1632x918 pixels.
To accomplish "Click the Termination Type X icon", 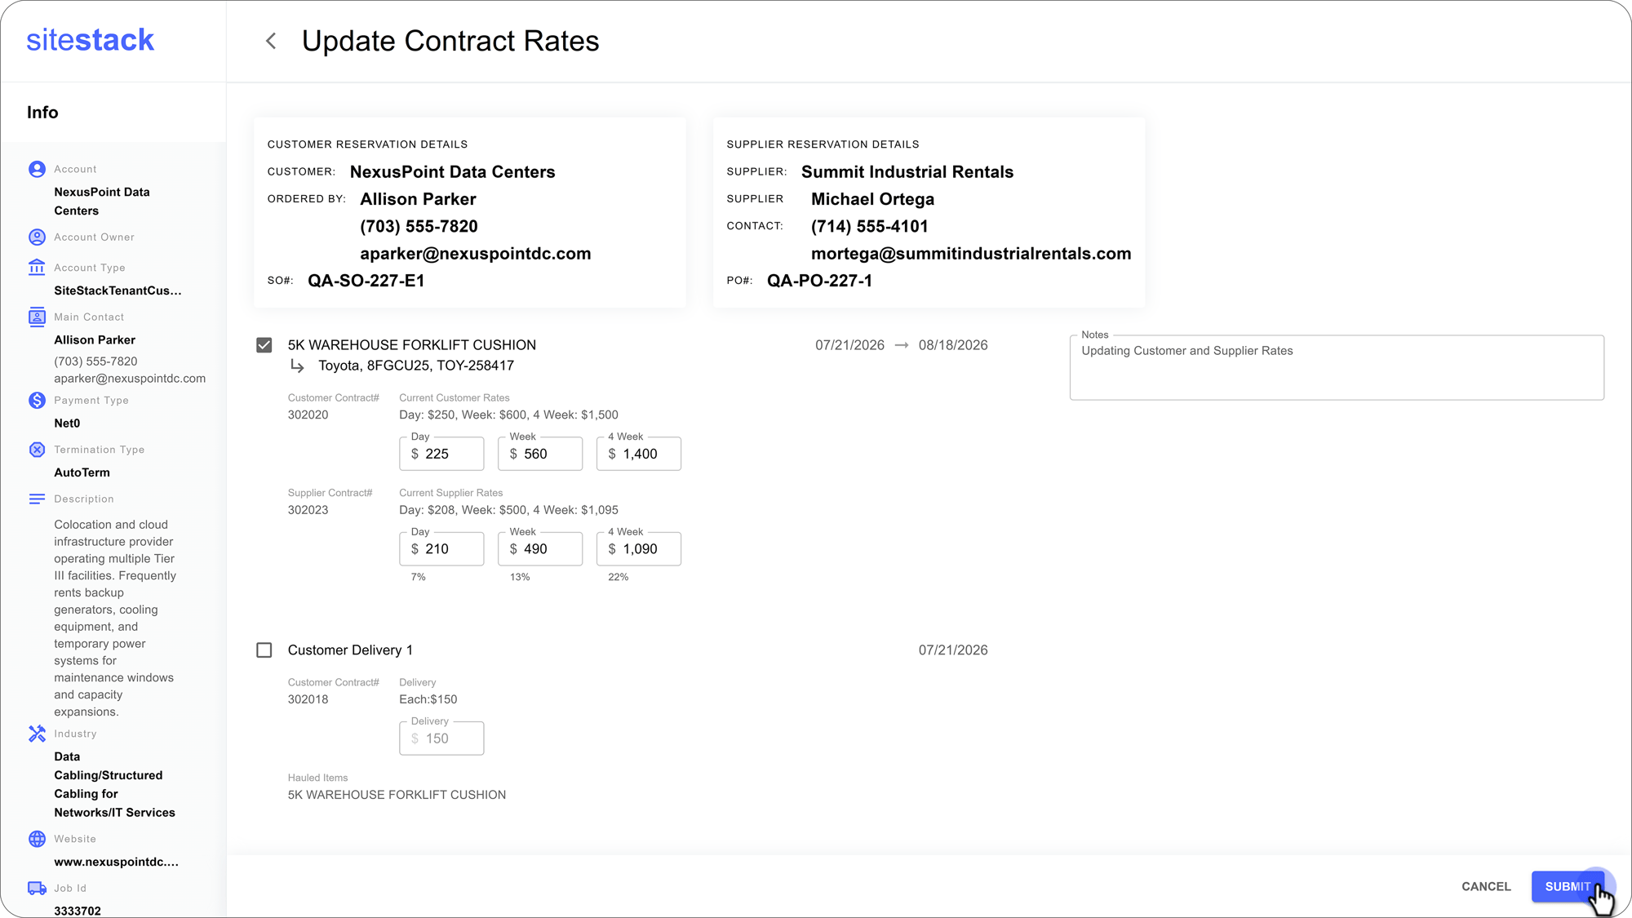I will (37, 450).
